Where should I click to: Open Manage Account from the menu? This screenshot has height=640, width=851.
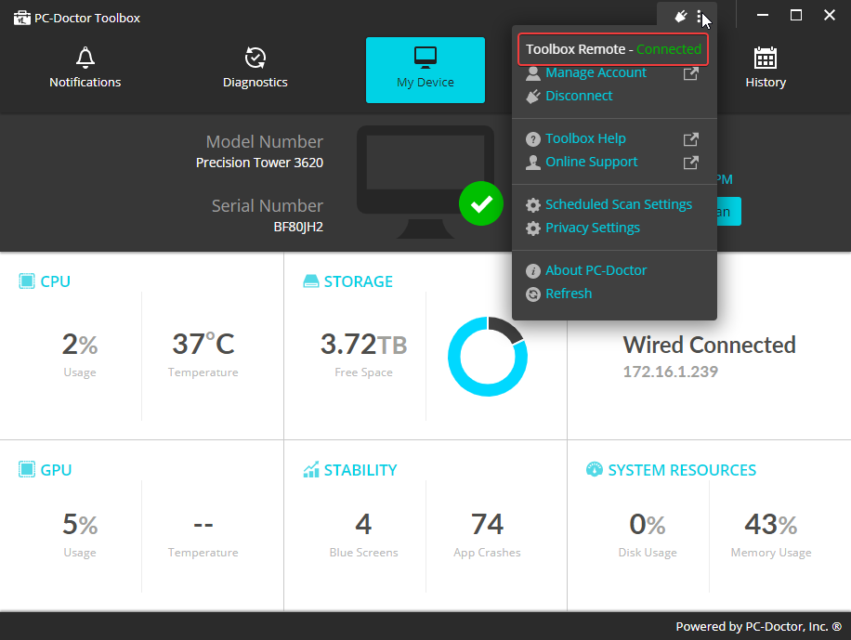point(596,72)
